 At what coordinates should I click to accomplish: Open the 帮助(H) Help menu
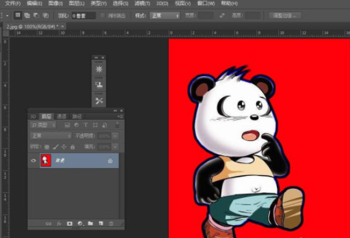229,3
